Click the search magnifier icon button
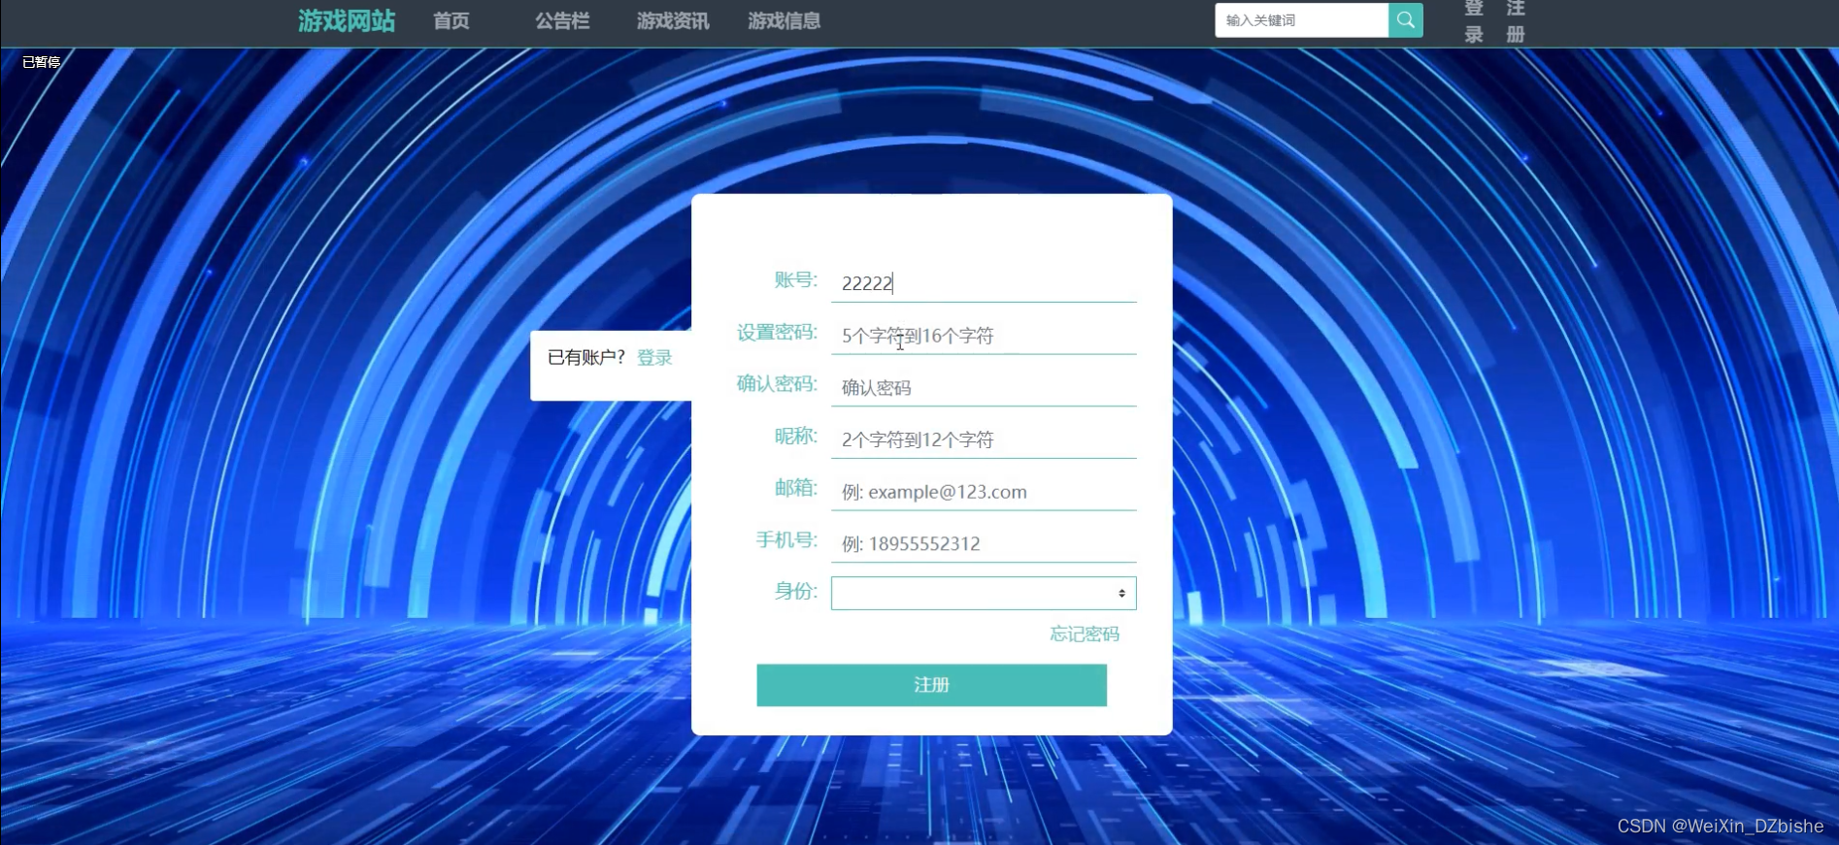1839x845 pixels. click(1405, 20)
